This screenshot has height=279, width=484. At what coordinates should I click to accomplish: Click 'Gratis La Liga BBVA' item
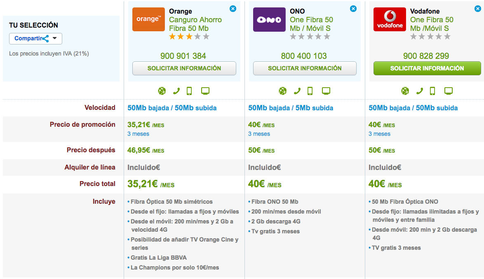coord(158,258)
